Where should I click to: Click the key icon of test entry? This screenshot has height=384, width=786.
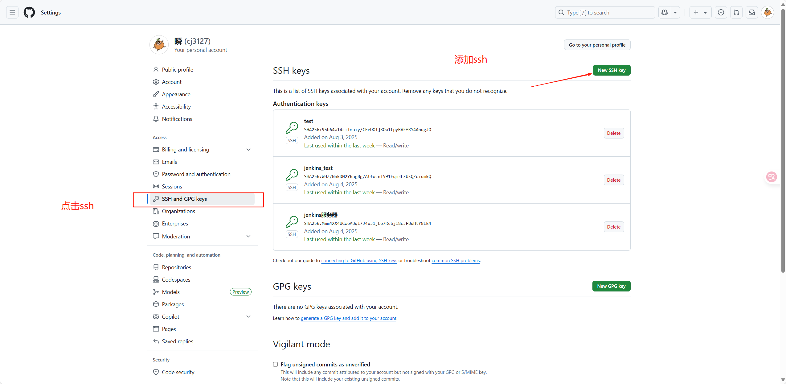[292, 128]
